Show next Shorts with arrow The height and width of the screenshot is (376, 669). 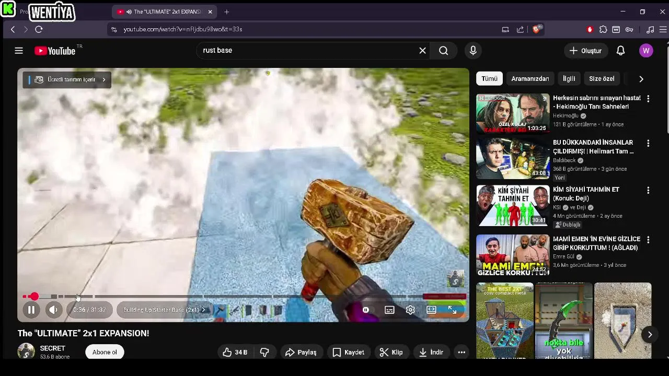tap(650, 335)
